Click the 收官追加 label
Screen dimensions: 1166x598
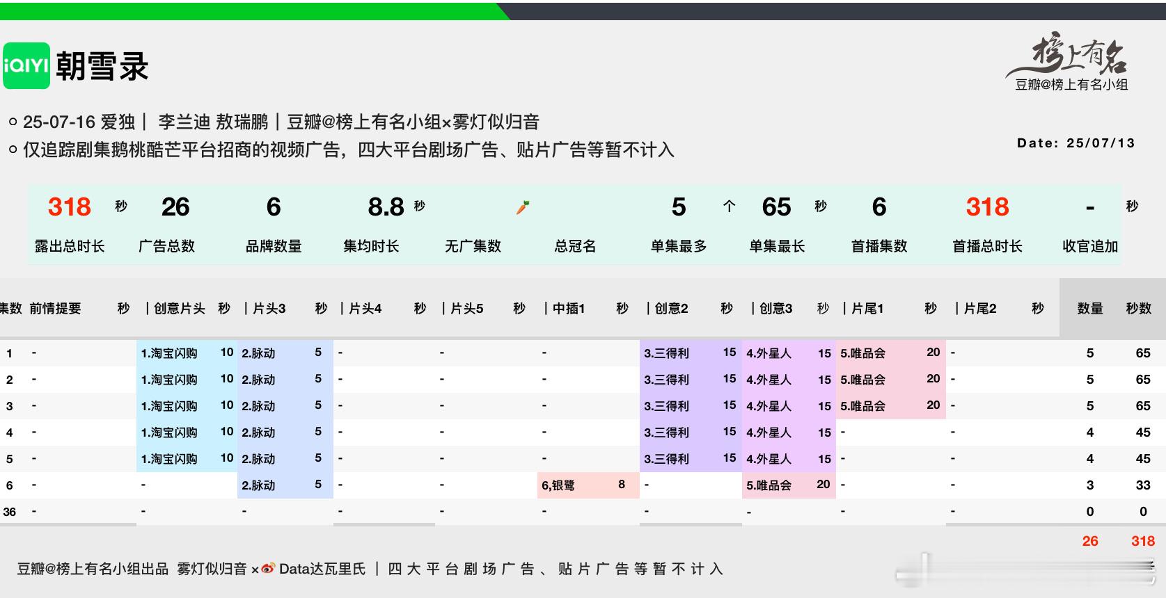tap(1090, 246)
